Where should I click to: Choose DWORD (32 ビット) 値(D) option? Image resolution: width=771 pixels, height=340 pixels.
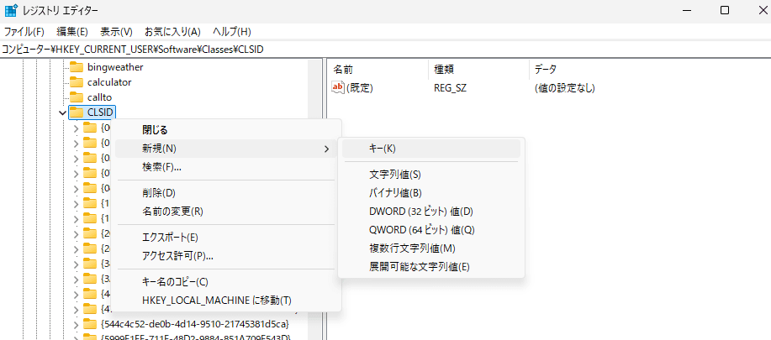[x=421, y=212]
